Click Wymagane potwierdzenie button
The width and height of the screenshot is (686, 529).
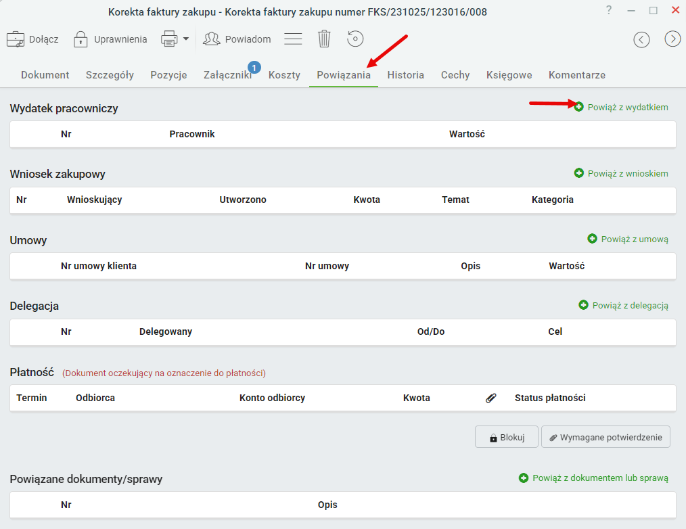coord(606,437)
